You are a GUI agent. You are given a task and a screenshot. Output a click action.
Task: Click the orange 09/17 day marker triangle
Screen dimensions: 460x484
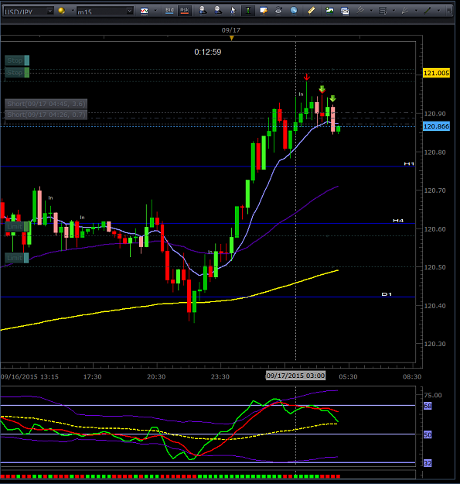[231, 38]
